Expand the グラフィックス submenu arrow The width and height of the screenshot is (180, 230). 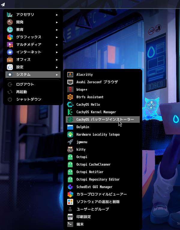57,37
